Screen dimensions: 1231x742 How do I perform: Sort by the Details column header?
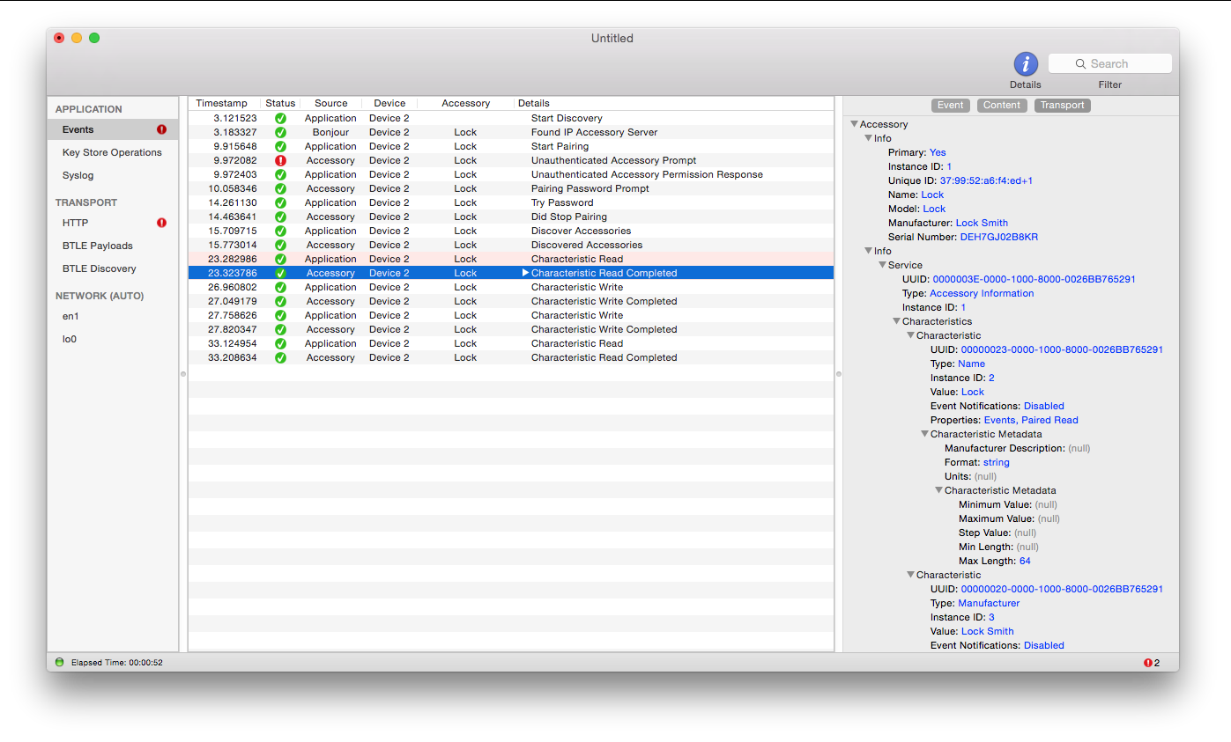point(674,103)
